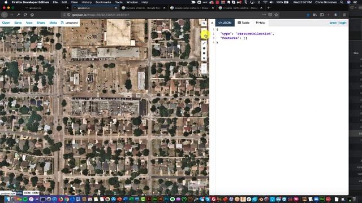Open the geojson.io Open menu
The width and height of the screenshot is (362, 203).
pyautogui.click(x=6, y=23)
